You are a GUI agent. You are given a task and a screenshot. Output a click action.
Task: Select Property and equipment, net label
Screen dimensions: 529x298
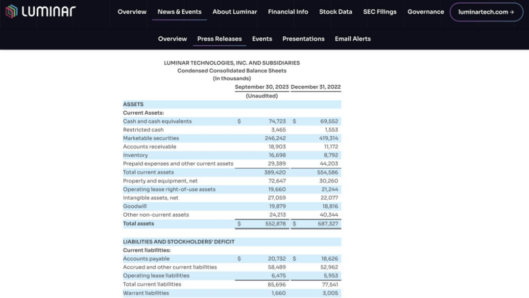coord(160,181)
